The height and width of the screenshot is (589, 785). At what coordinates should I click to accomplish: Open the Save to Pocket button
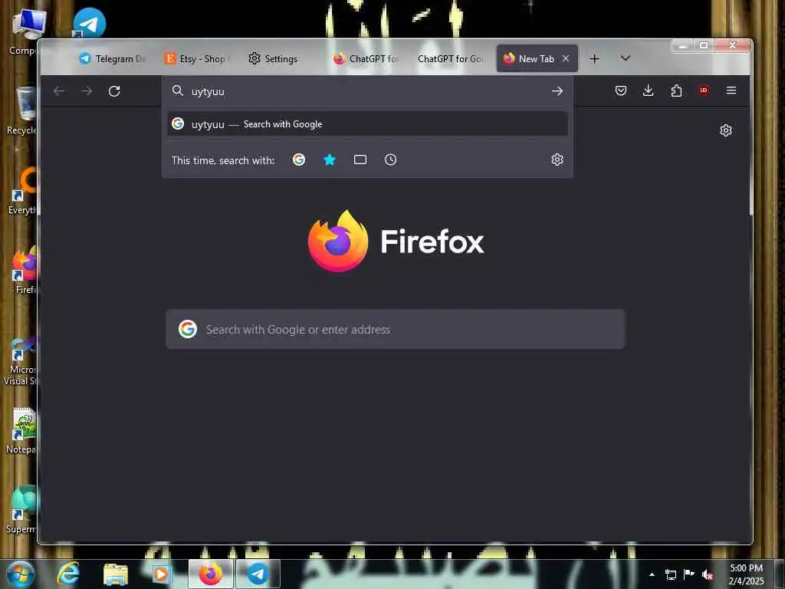pos(621,90)
